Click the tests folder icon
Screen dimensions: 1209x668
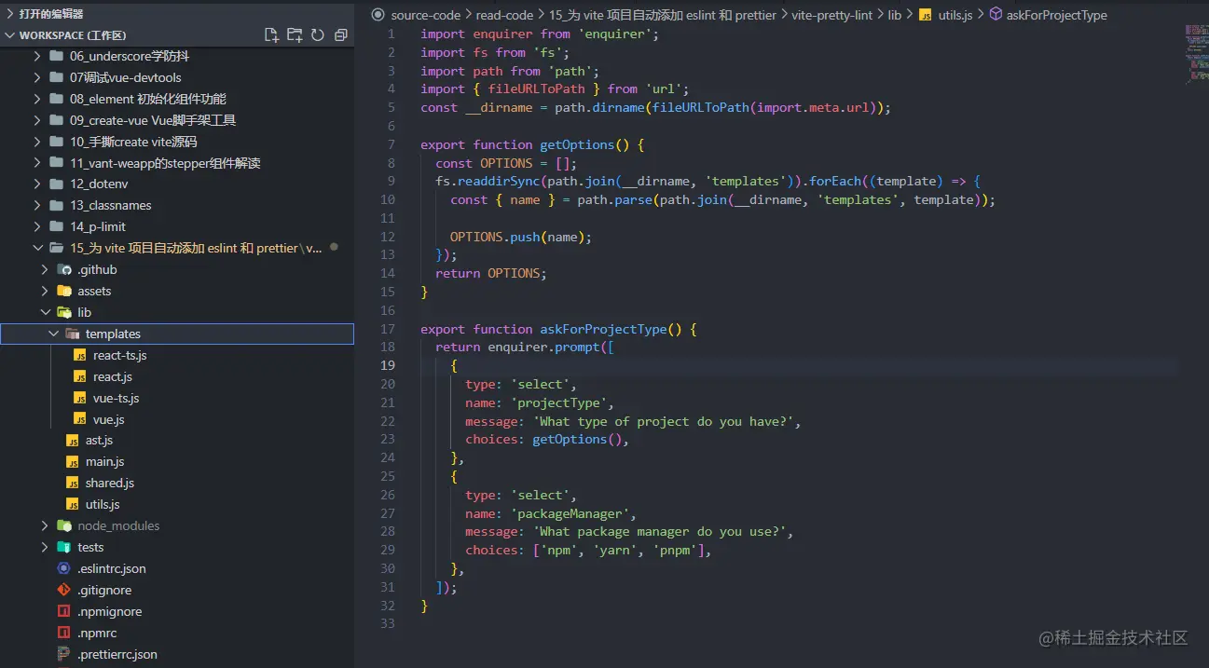[x=64, y=547]
